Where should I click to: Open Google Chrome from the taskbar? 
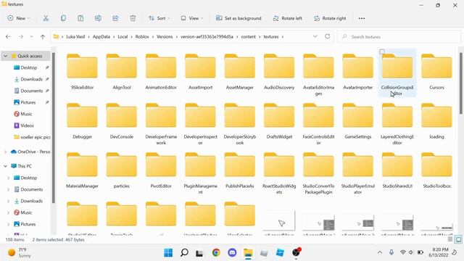click(216, 252)
